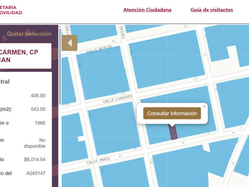The image size is (249, 187).
Task: Click the sidebar vertical scrollbar thumb
Action: pos(60,66)
